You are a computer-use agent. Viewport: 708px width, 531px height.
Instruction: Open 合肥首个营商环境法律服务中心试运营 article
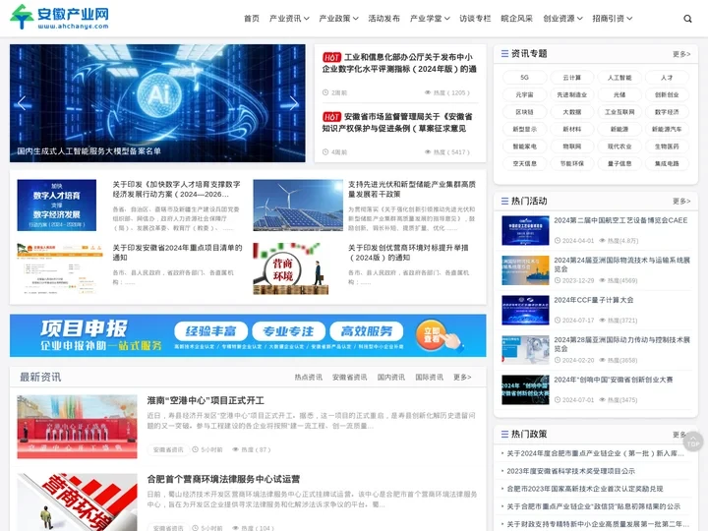coord(223,479)
